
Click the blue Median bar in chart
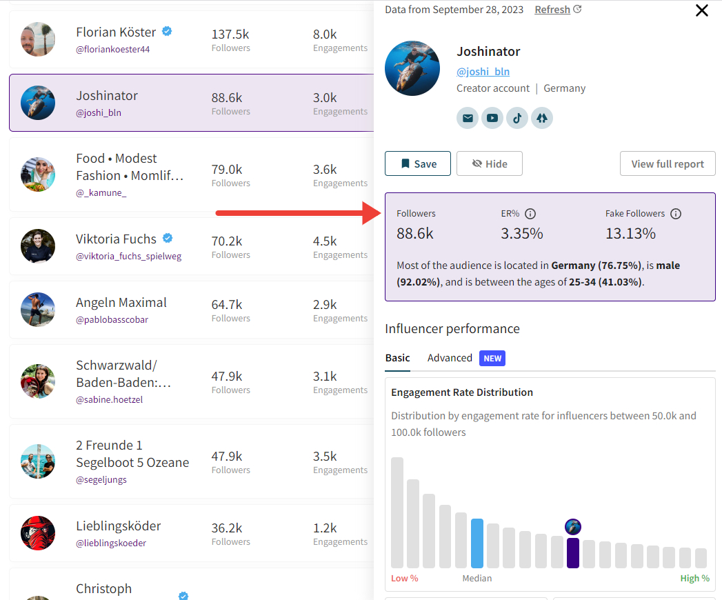coord(477,543)
